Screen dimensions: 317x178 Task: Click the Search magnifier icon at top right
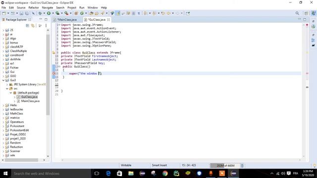[x=297, y=13]
